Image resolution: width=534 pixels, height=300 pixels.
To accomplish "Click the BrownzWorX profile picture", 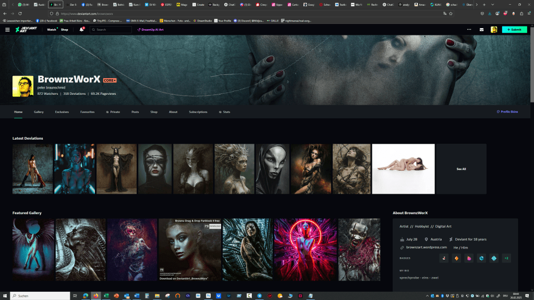I will click(23, 86).
